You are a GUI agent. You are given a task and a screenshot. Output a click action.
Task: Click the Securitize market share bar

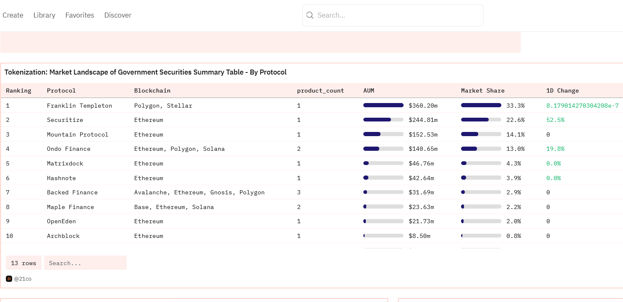pos(481,120)
